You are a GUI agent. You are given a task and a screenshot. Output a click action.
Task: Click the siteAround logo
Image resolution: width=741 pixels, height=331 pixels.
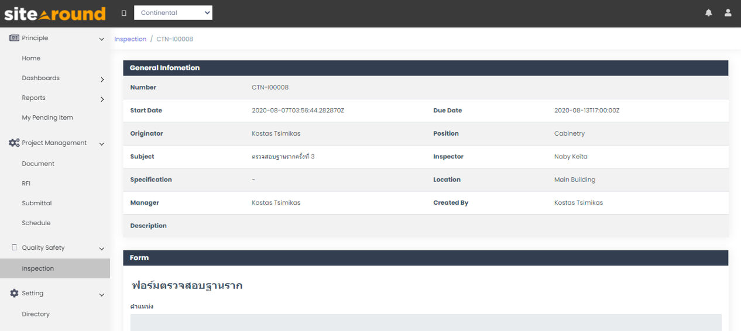[x=55, y=13]
